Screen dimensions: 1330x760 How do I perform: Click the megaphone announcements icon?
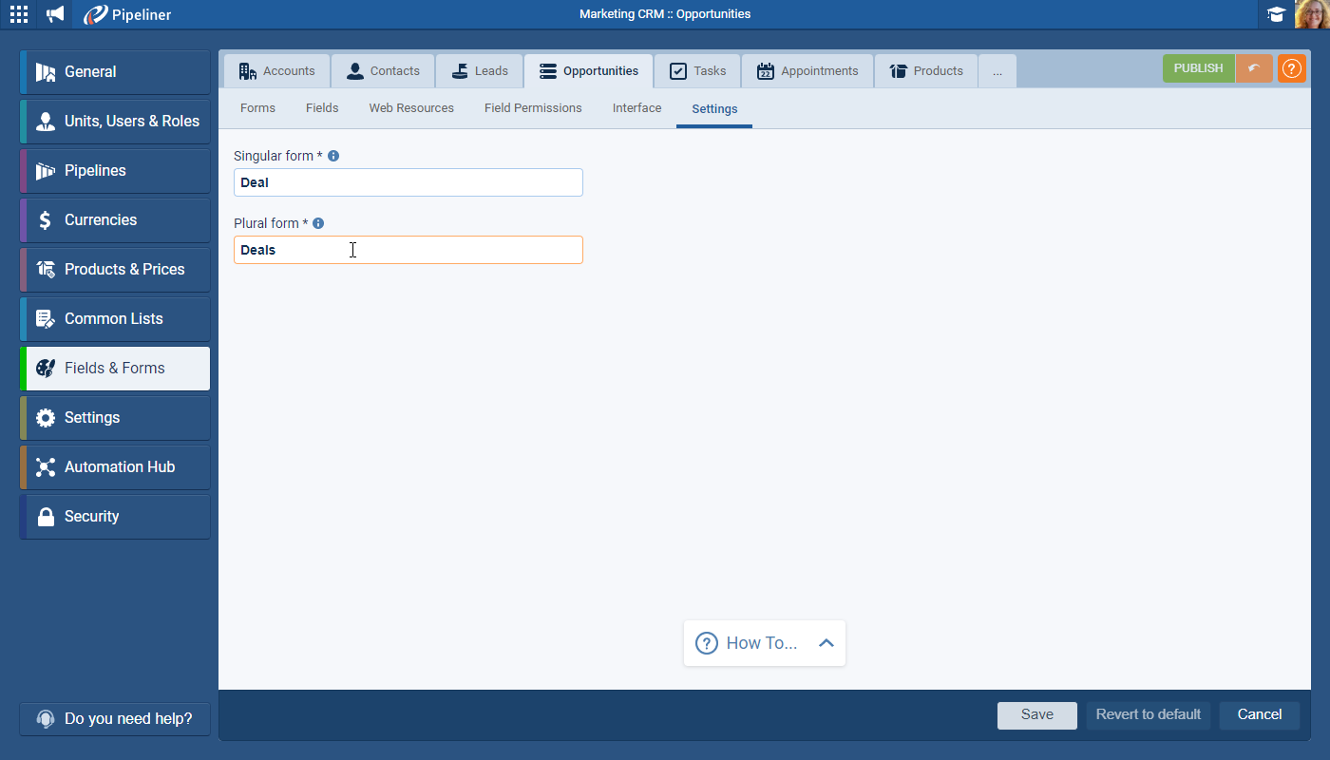coord(55,14)
